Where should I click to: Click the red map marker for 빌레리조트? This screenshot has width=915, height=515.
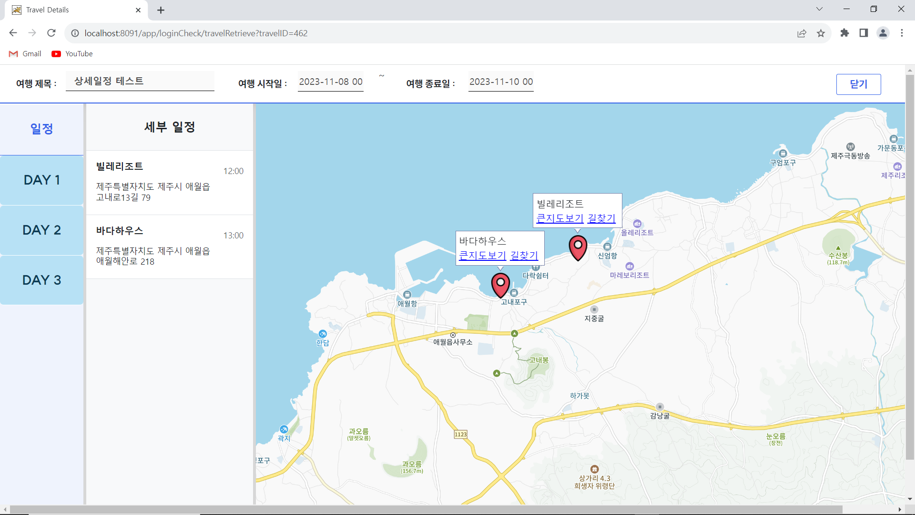(578, 247)
